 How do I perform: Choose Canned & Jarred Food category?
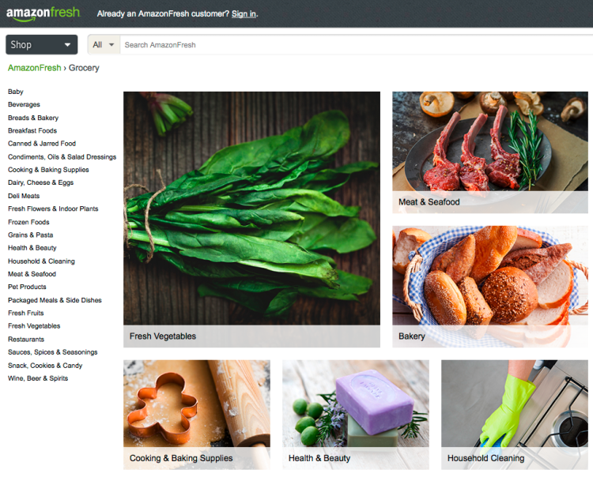coord(42,144)
